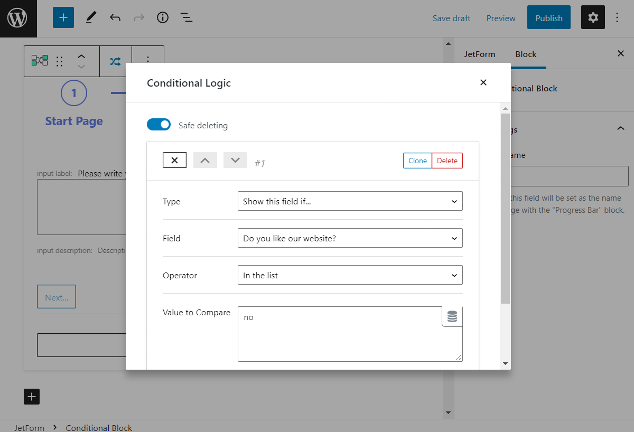The width and height of the screenshot is (634, 432).
Task: Open the Operator dropdown 'In the list'
Action: tap(350, 275)
